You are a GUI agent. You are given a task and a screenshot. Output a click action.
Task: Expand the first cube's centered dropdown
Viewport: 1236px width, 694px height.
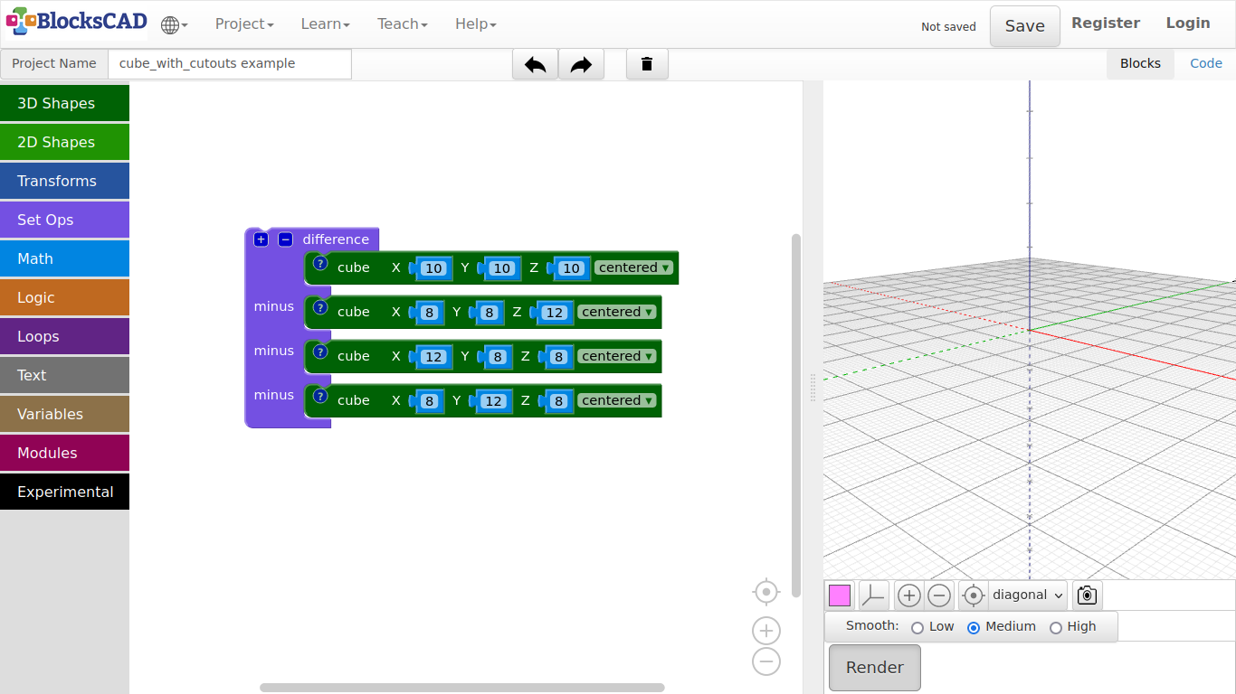634,267
